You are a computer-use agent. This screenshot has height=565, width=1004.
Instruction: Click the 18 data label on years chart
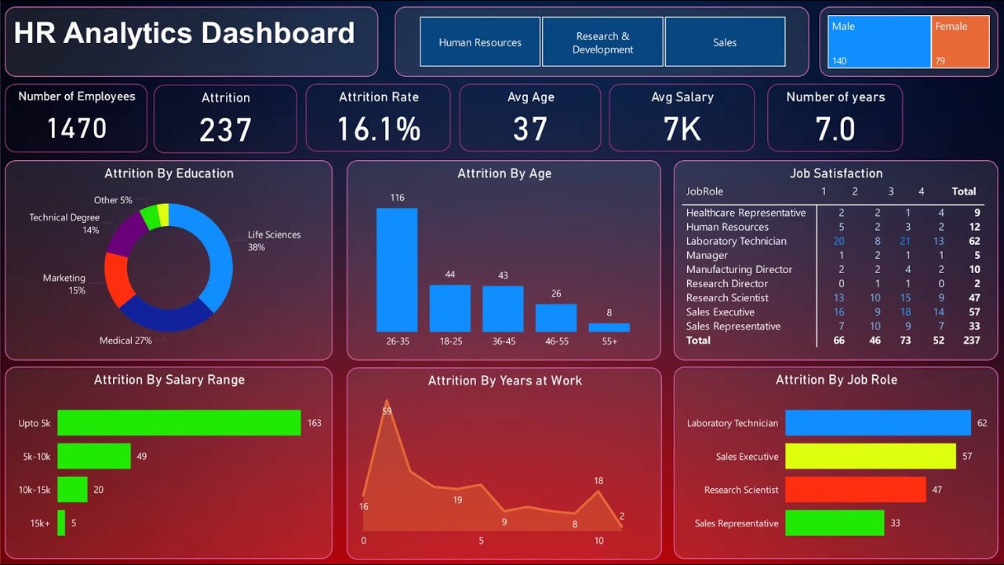click(x=598, y=481)
